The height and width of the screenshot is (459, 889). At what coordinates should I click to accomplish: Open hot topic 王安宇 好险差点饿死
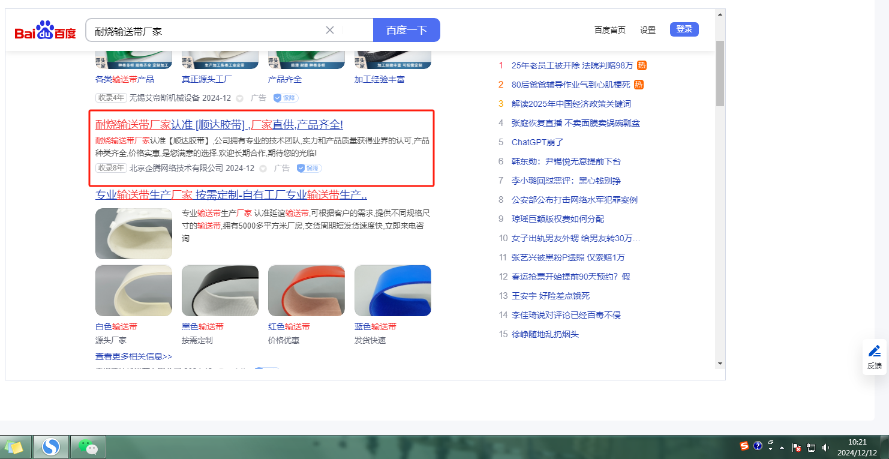551,296
